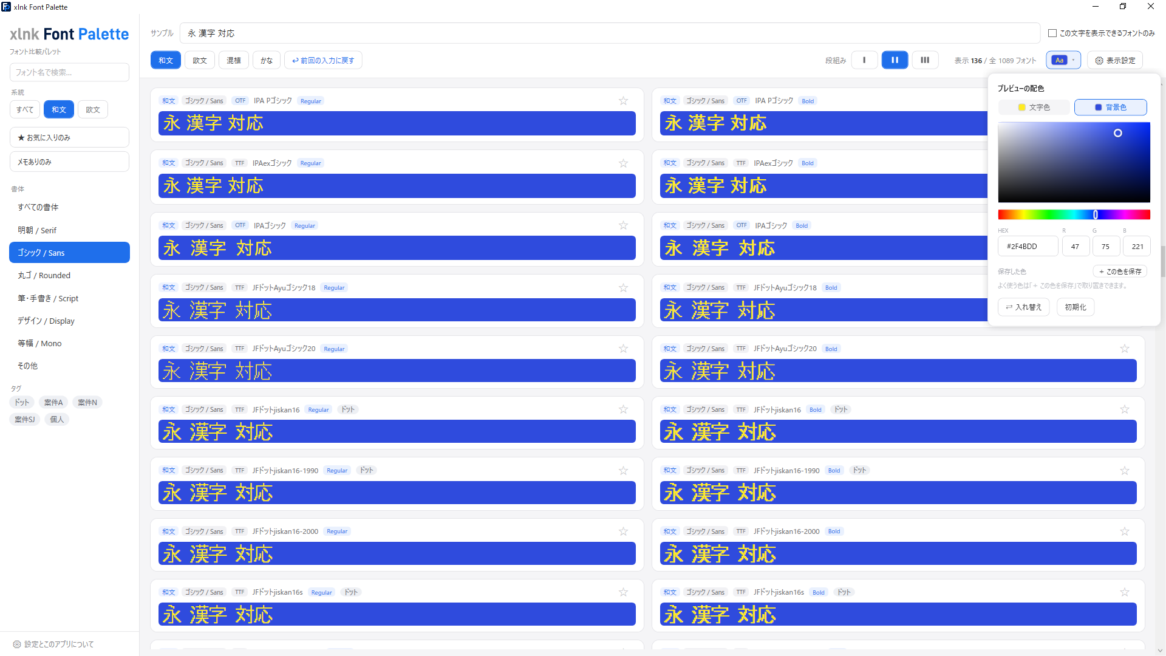The image size is (1166, 656).
Task: Switch to the 文字色 color tab
Action: [1034, 108]
